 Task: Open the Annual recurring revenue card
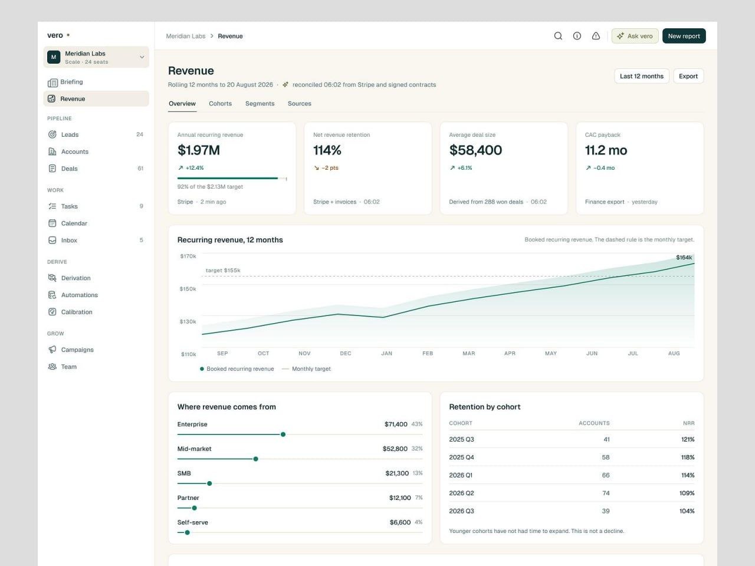[x=232, y=169]
